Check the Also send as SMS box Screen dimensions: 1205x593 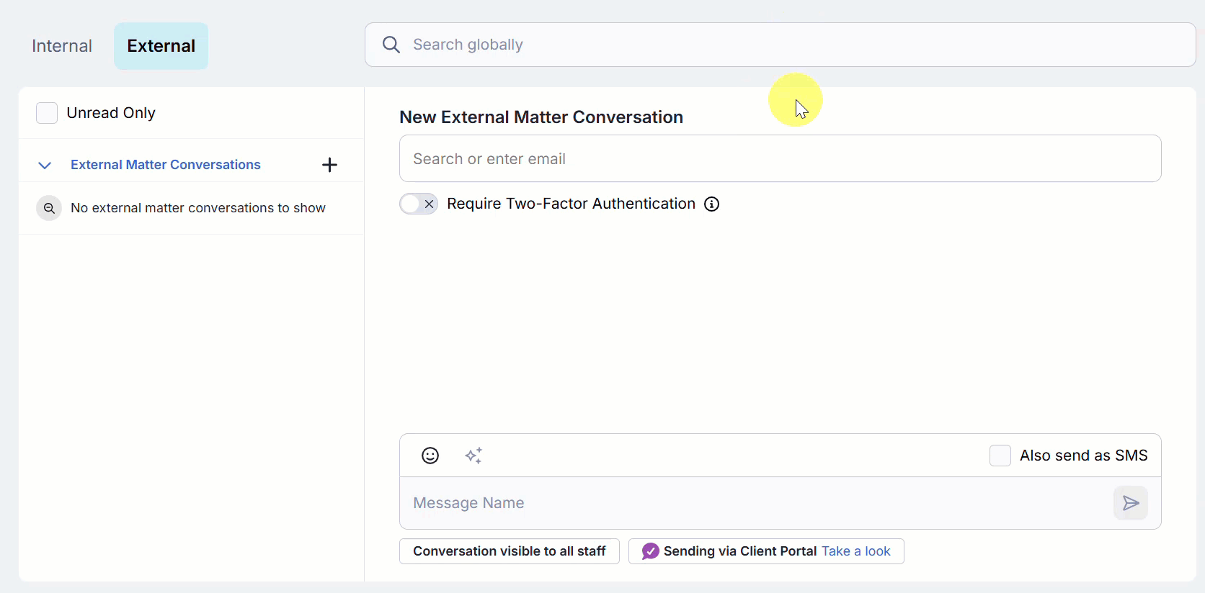tap(1000, 456)
